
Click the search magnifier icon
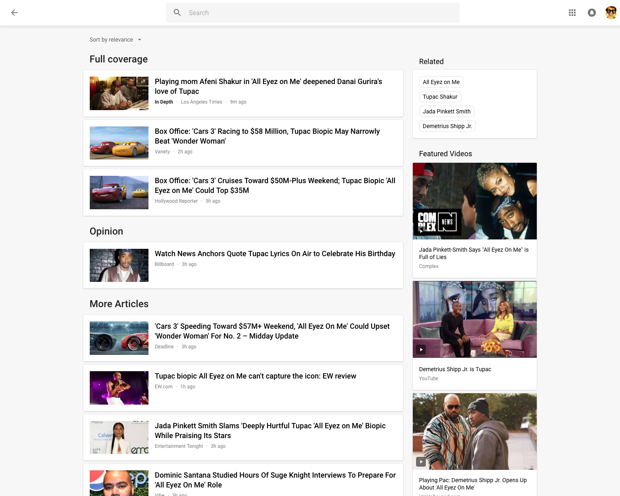177,13
